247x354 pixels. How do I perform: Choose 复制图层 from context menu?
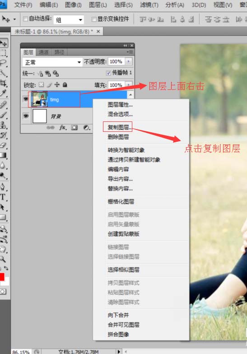119,127
